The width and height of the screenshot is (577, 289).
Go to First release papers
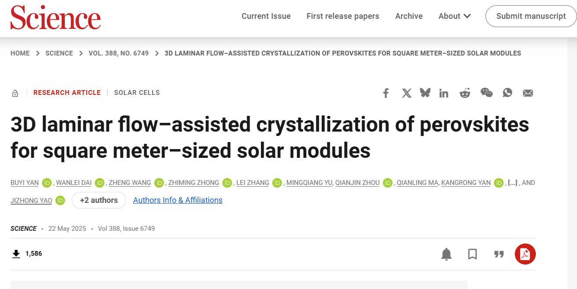(x=343, y=16)
